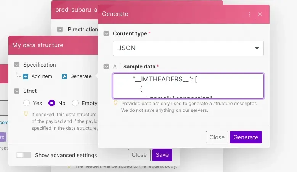Viewport: 297px width, 172px height.
Task: Toggle the IP restriction field arrow
Action: (60, 29)
